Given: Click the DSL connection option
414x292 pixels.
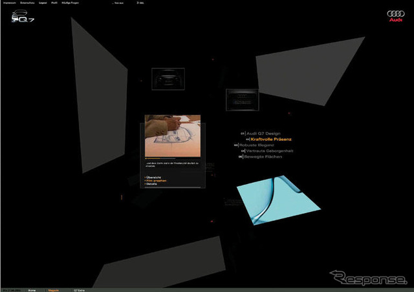Looking at the screenshot, I should point(140,3).
